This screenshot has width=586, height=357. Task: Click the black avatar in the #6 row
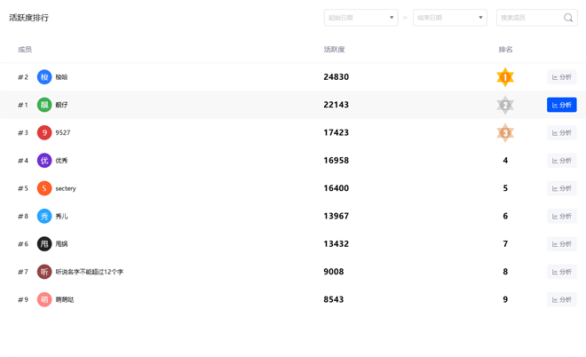tap(44, 244)
